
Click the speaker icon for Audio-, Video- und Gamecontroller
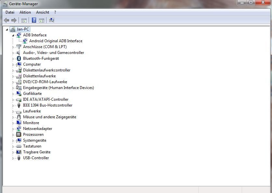(19, 53)
